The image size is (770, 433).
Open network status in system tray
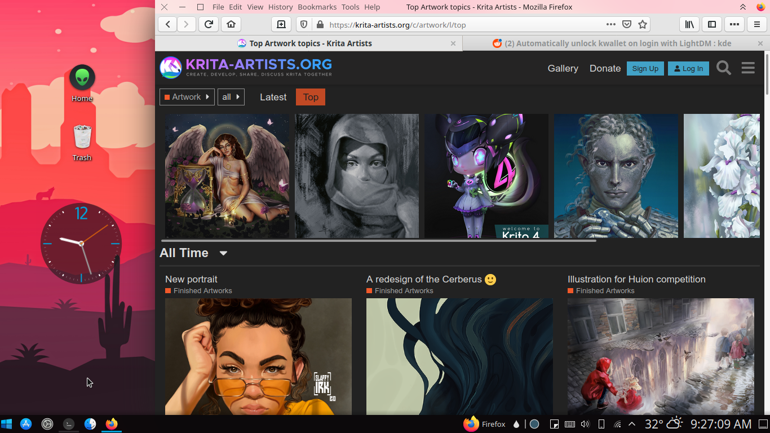pos(617,424)
